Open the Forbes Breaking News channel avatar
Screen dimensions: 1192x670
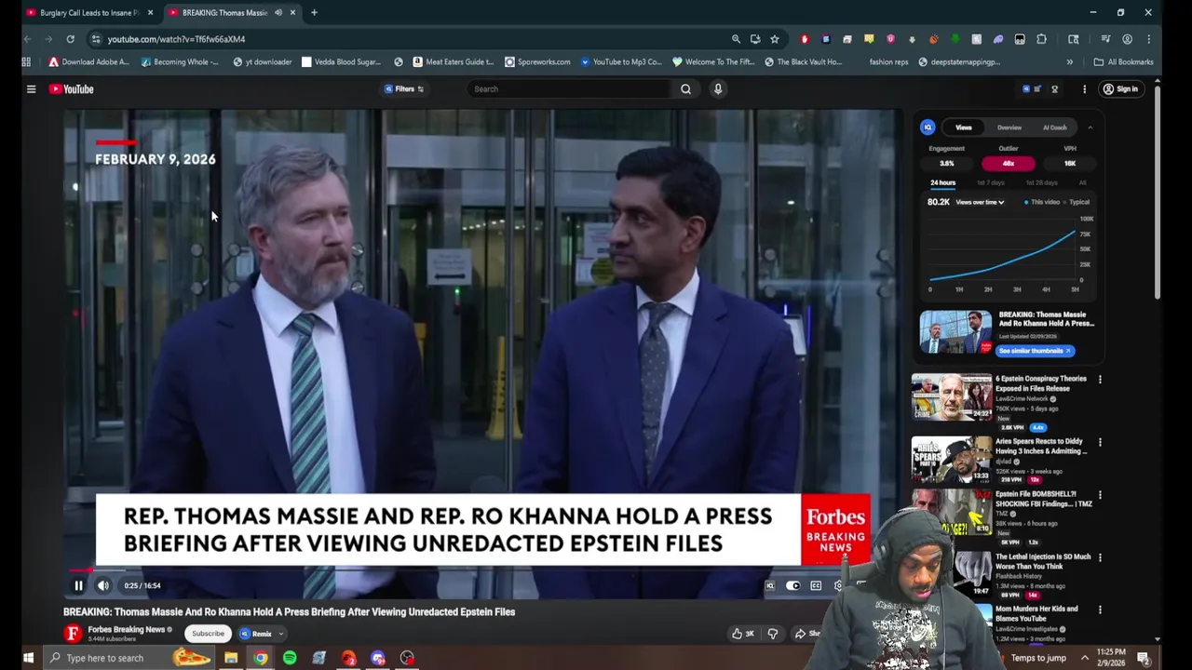pyautogui.click(x=73, y=634)
